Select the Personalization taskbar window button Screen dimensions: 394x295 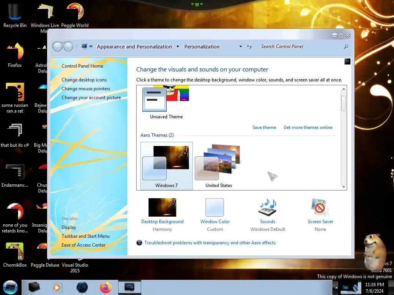129,287
